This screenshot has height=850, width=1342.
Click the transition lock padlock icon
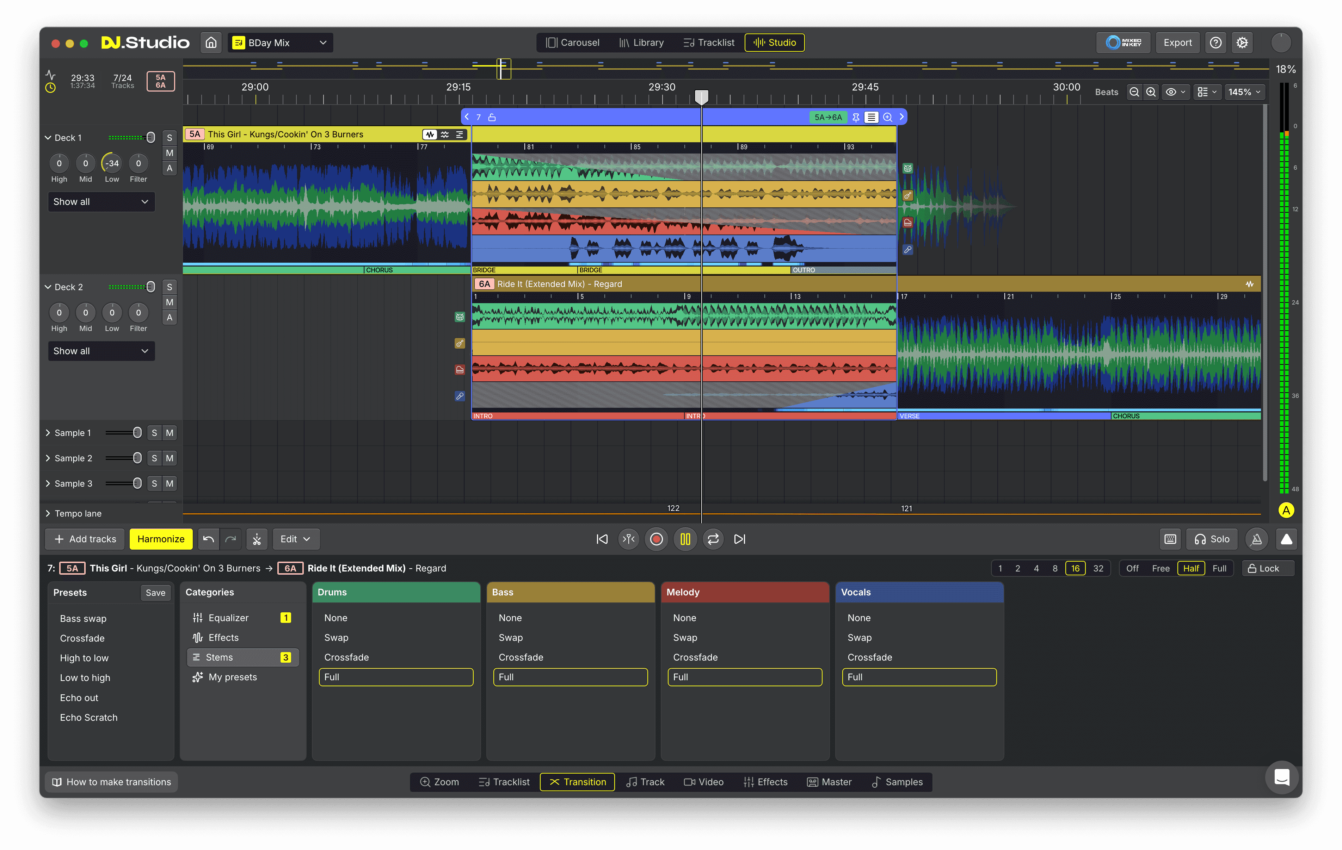[492, 117]
